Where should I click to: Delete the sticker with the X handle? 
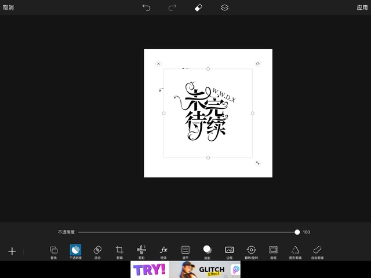click(x=158, y=64)
